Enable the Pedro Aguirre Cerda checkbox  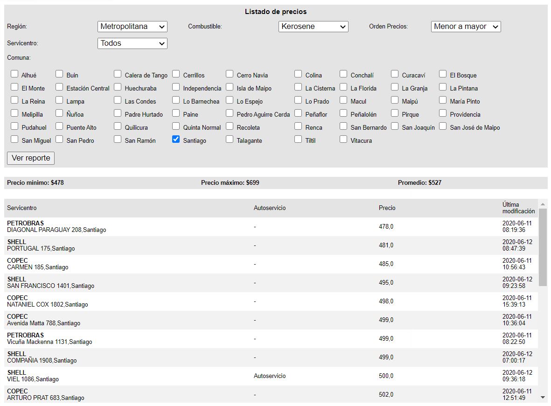point(230,113)
